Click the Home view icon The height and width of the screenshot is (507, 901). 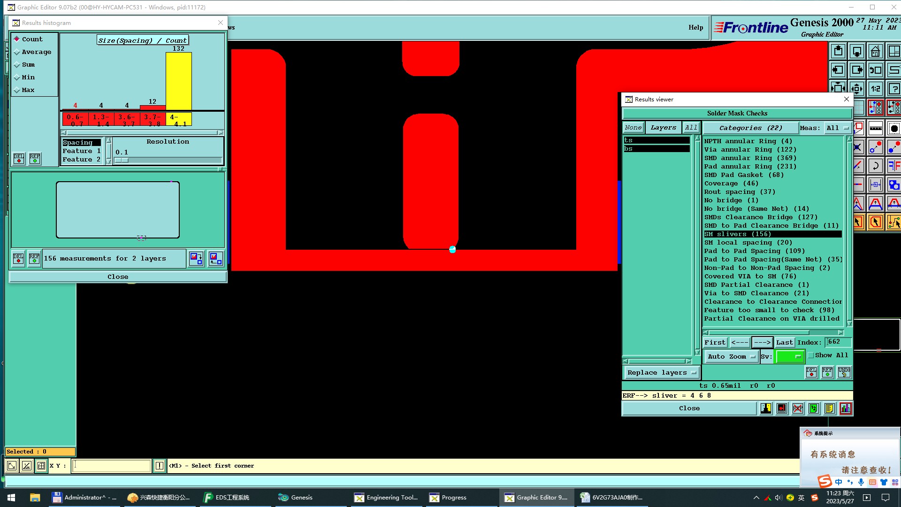[x=875, y=51]
